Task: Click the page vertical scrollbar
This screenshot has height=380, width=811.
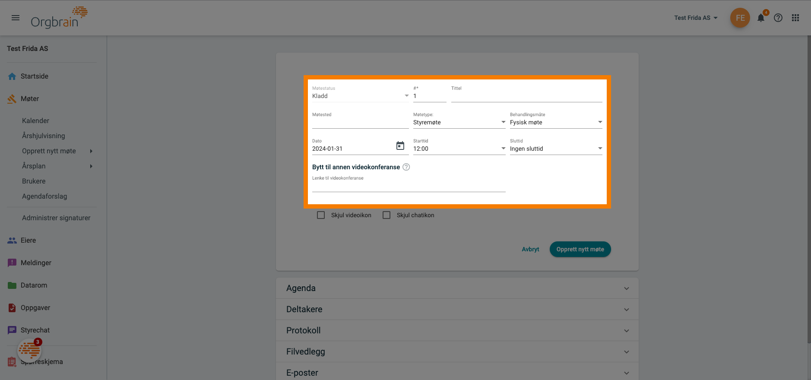Action: point(809,190)
